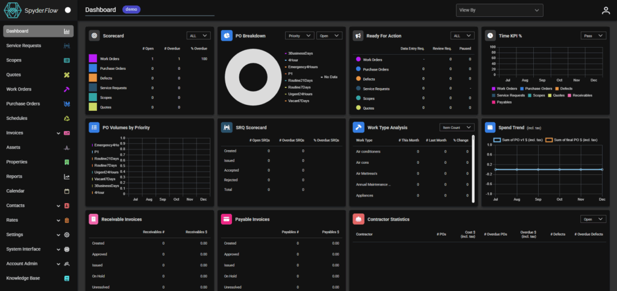Click the demo badge next to Dashboard
This screenshot has height=291, width=617.
(x=131, y=10)
